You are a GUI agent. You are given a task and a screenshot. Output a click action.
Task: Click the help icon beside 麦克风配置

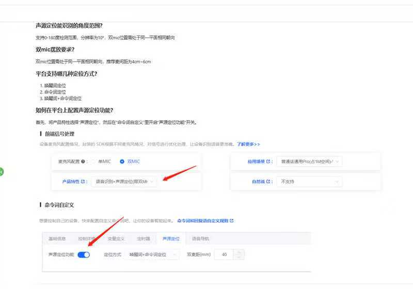(83, 162)
